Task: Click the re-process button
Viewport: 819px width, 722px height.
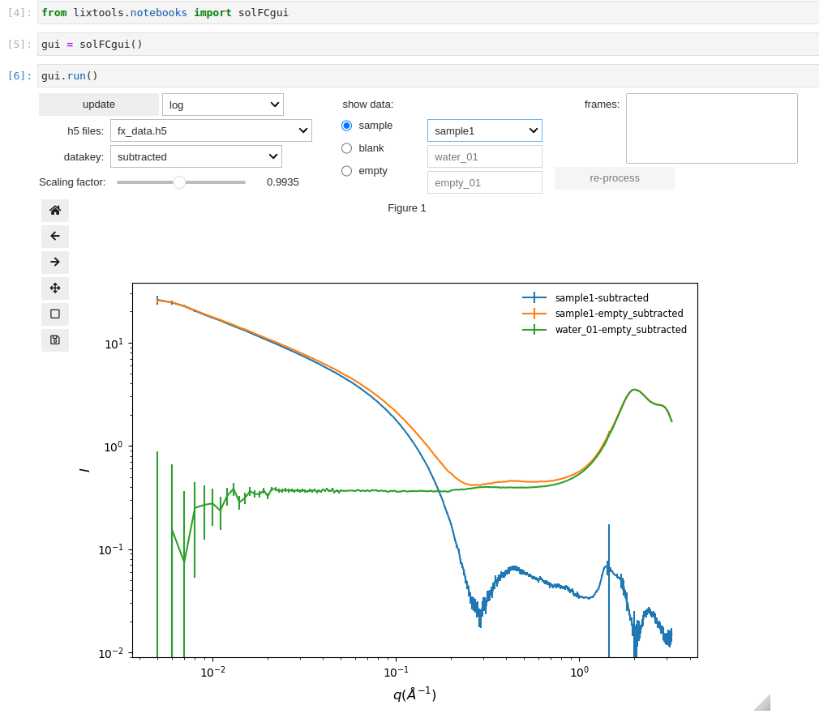Action: [615, 178]
